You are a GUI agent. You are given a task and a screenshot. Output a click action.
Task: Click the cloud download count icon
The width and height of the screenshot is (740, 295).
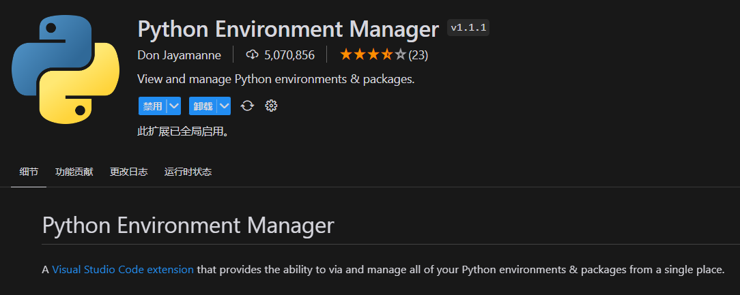253,55
